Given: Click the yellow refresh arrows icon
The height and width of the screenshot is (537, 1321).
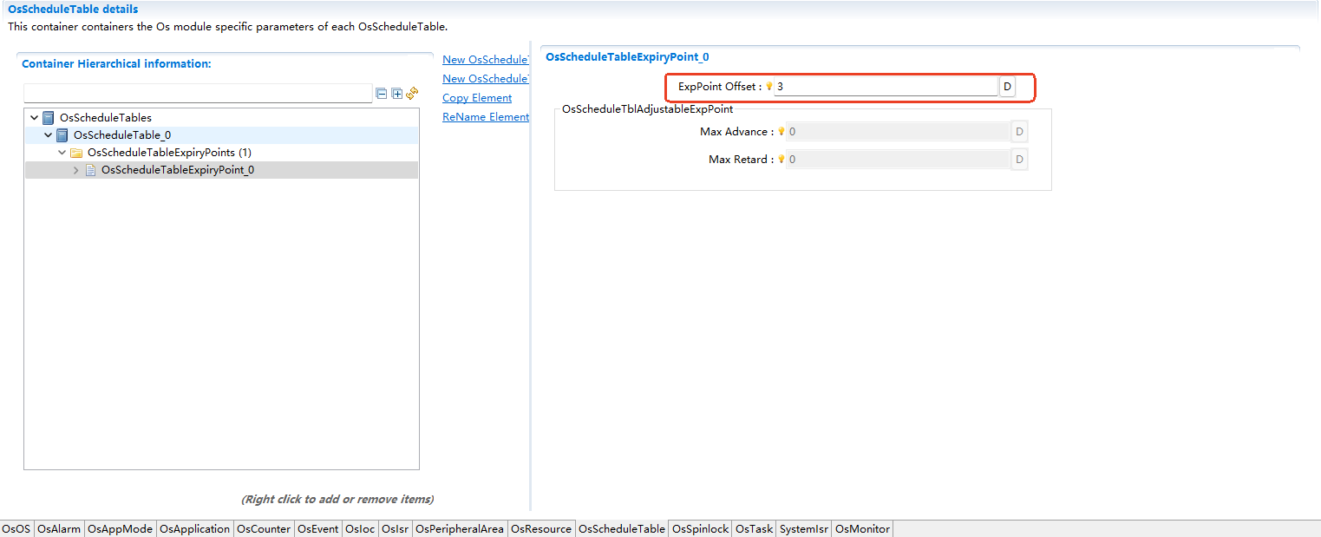Looking at the screenshot, I should (x=412, y=94).
